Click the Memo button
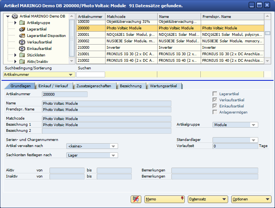 [x=165, y=199]
